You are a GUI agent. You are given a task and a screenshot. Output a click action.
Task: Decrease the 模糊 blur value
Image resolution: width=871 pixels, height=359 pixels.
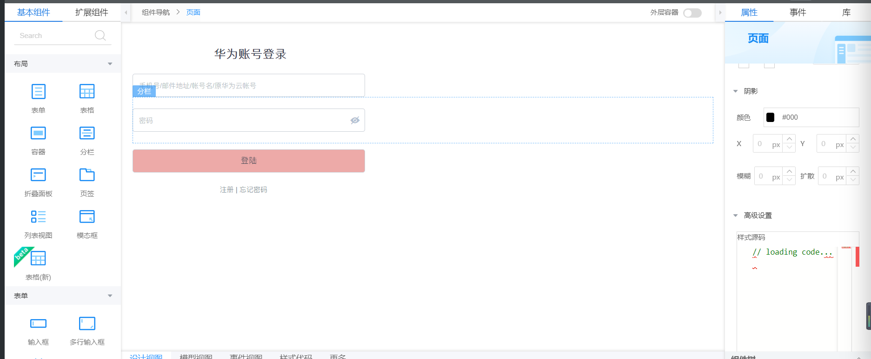pos(789,180)
